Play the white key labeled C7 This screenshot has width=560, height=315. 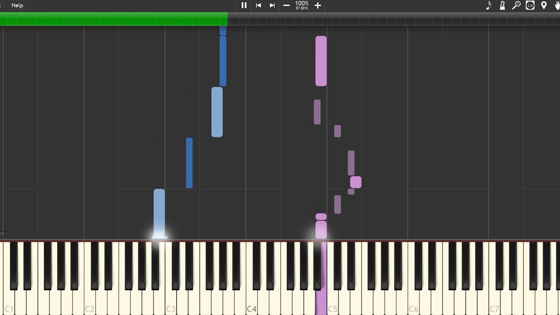tap(494, 302)
